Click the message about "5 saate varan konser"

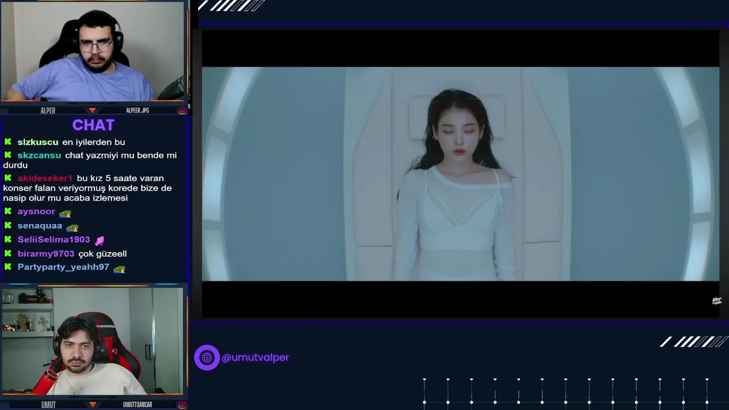point(87,188)
